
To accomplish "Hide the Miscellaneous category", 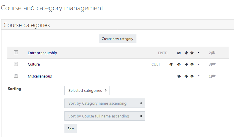I will coord(179,76).
